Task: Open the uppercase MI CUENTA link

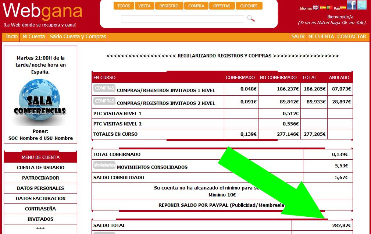Action: tap(321, 37)
